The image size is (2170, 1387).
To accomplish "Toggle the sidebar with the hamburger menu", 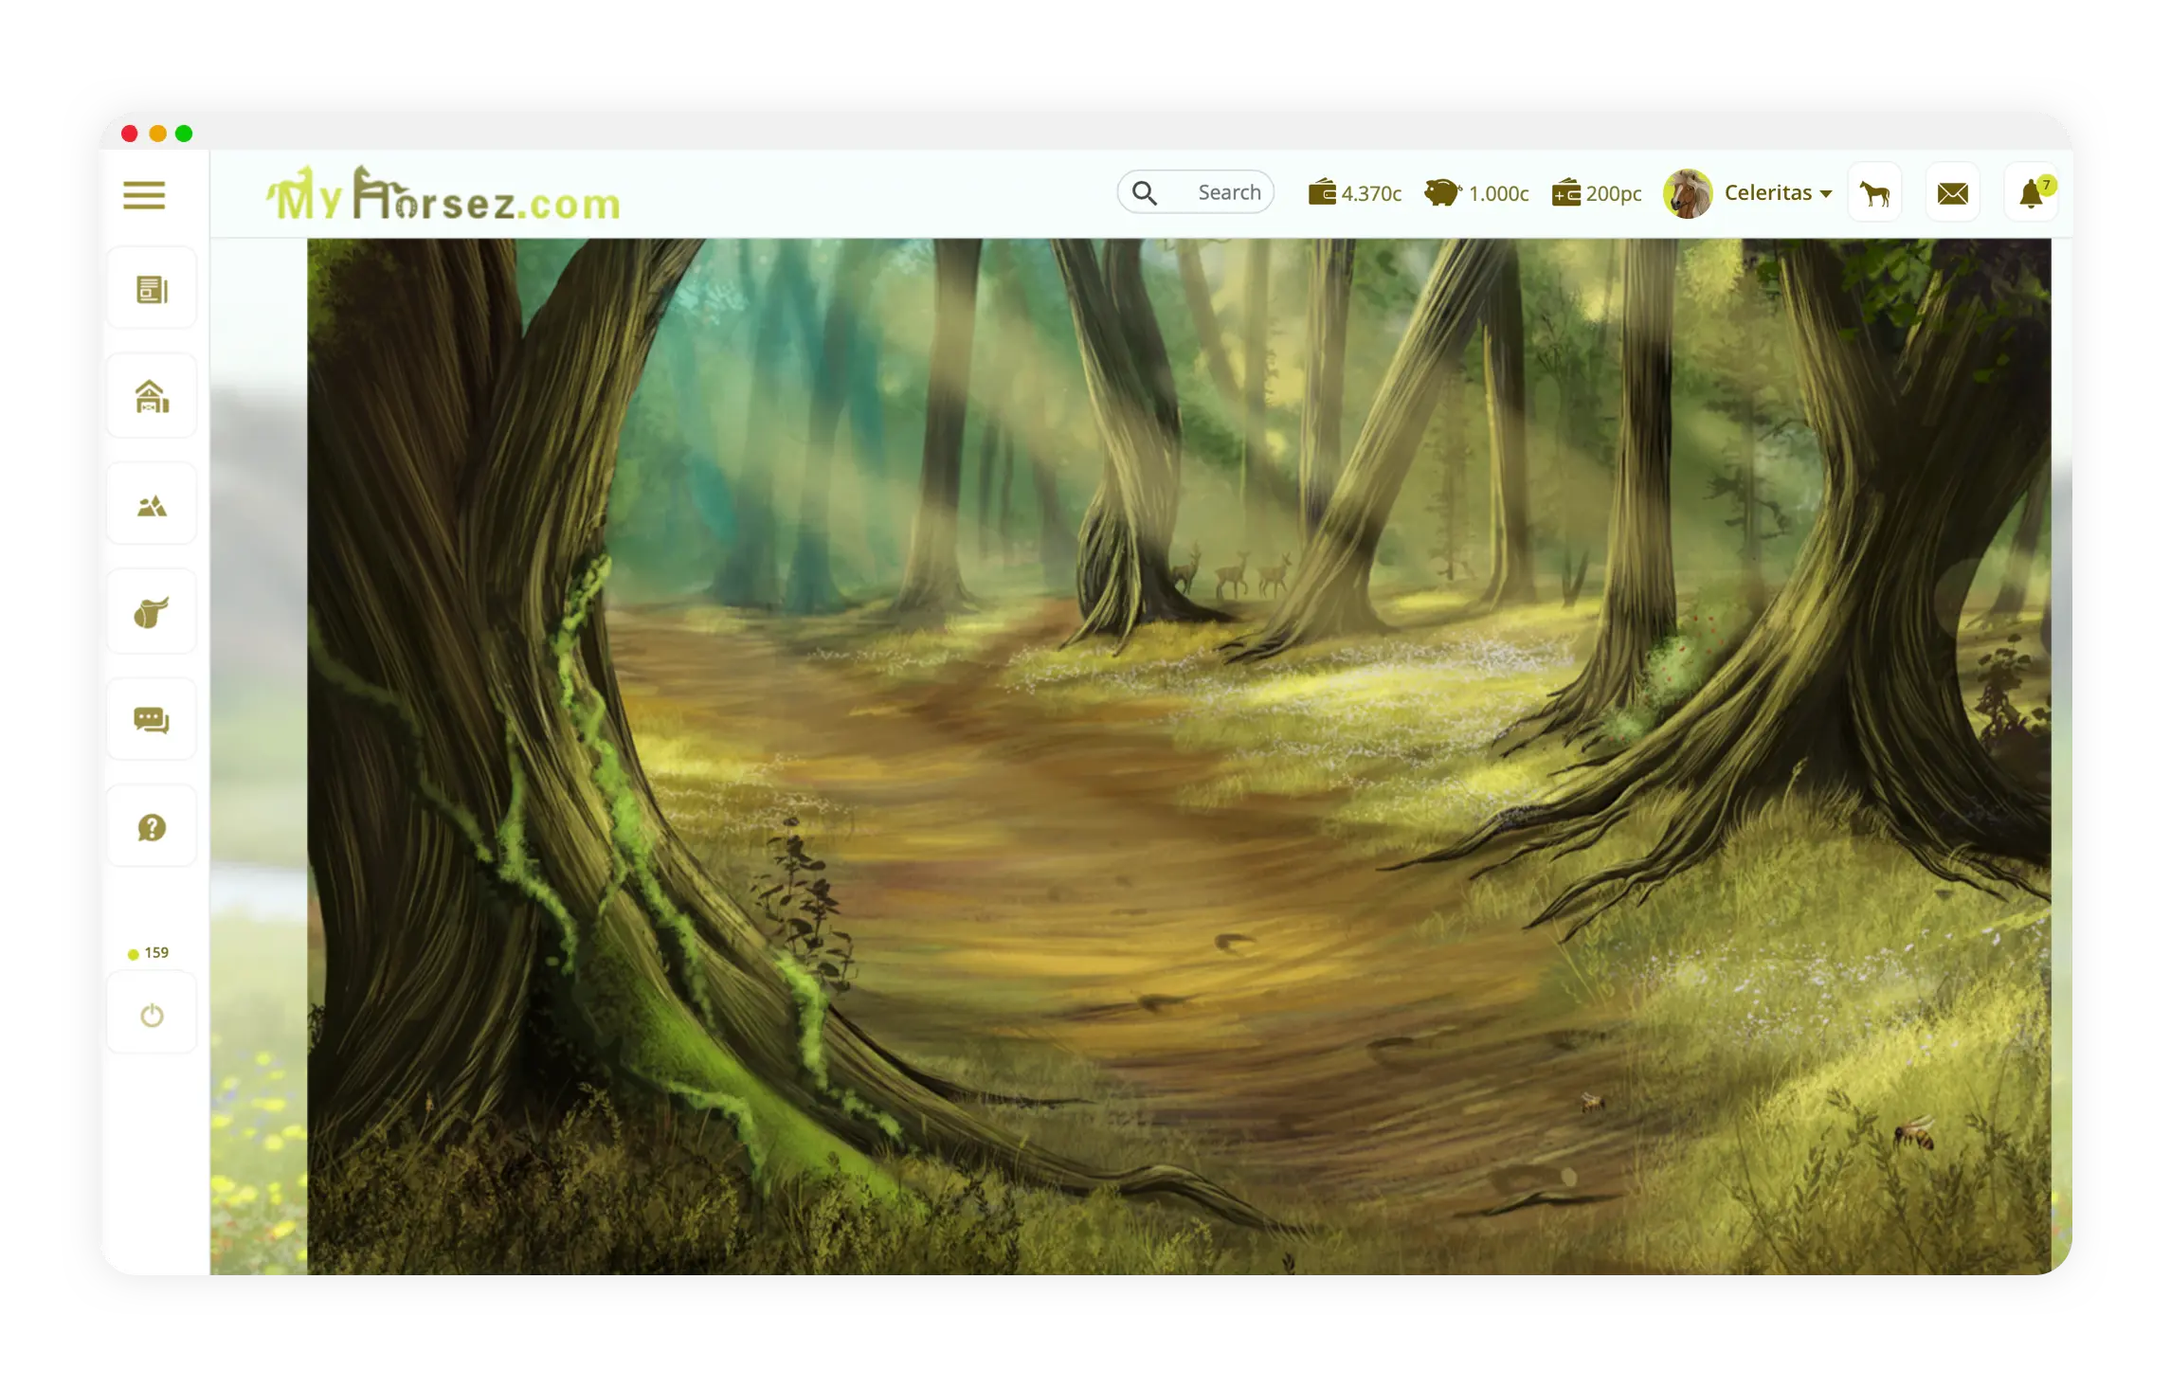I will coord(143,193).
